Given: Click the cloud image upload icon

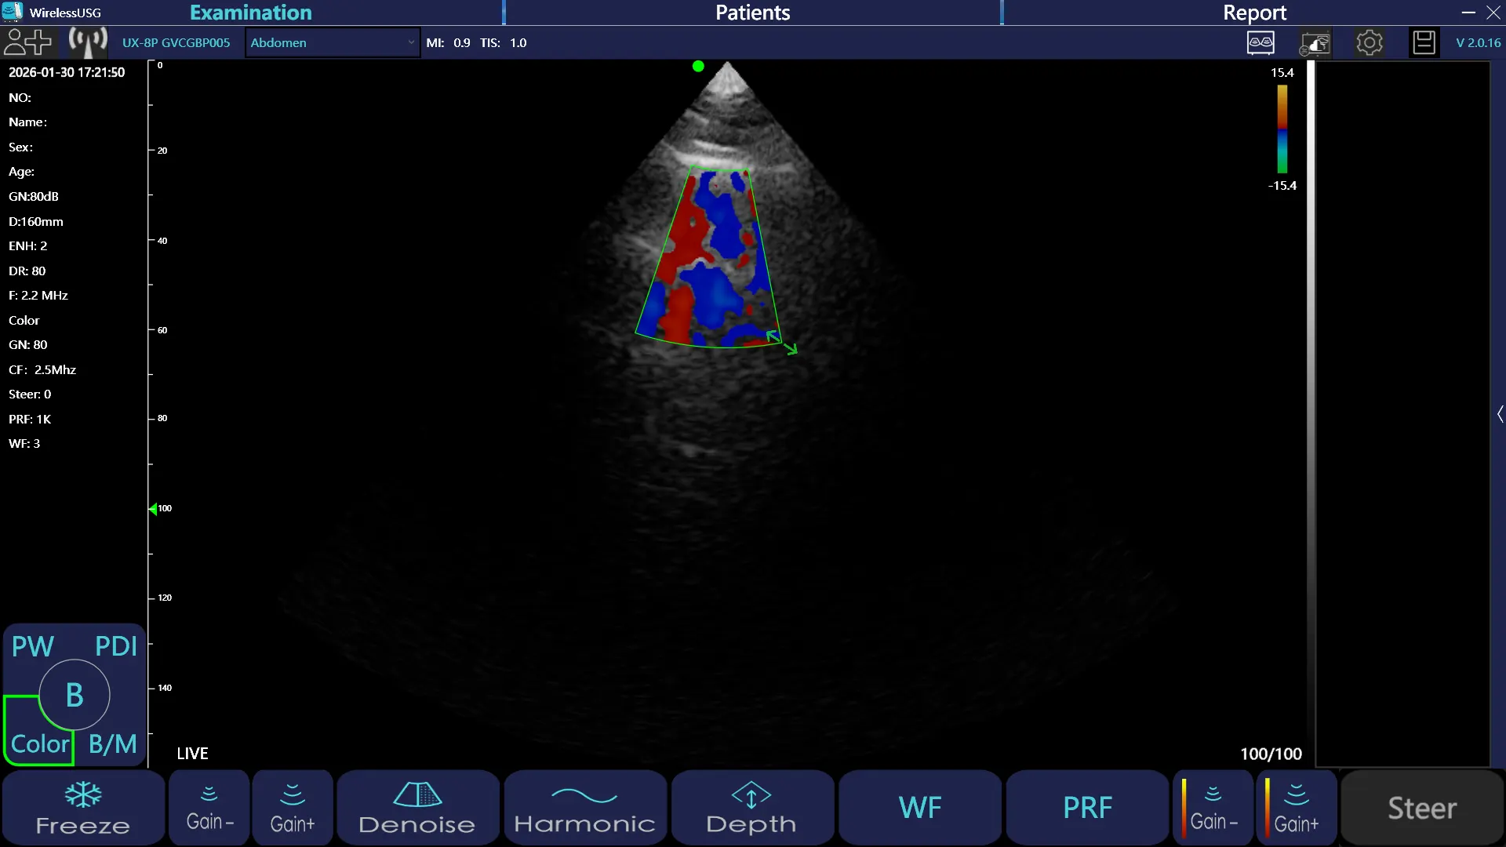Looking at the screenshot, I should (1315, 43).
